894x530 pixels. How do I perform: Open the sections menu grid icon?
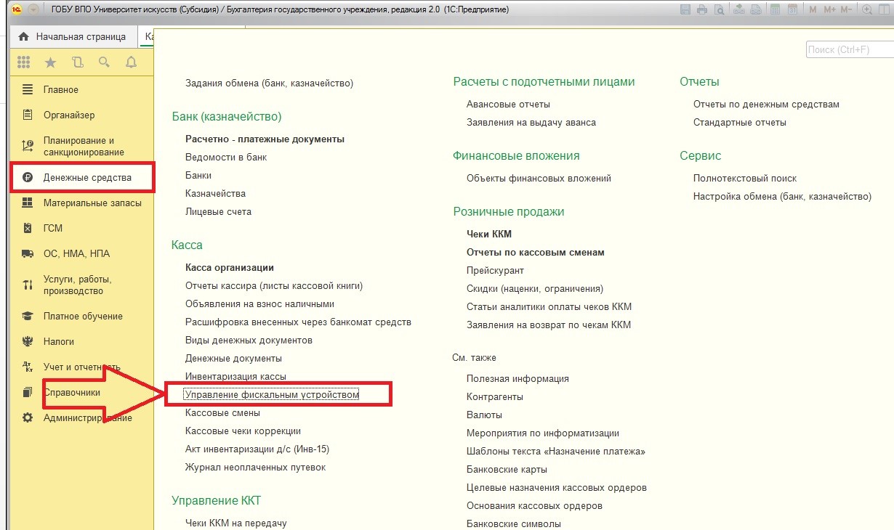coord(24,62)
